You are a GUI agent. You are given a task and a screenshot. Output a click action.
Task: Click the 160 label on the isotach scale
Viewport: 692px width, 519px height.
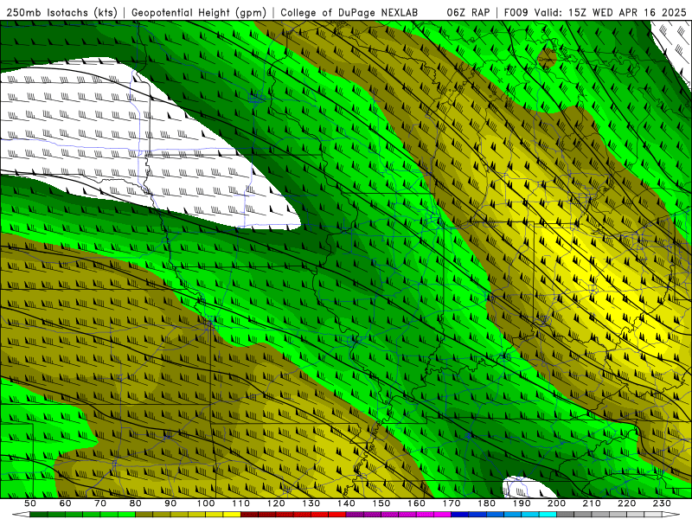416,503
